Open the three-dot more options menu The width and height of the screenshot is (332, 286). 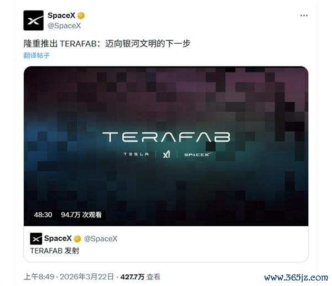pos(304,15)
